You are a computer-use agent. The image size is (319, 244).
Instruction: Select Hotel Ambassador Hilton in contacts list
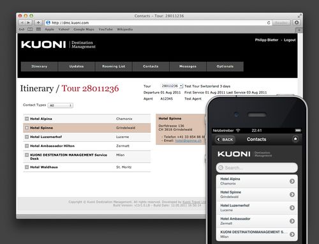point(87,146)
